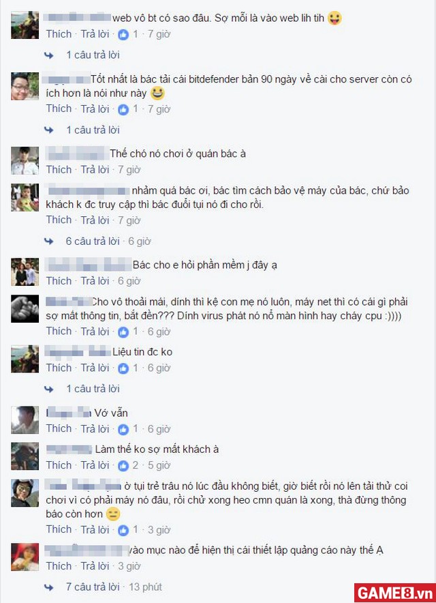Expand '6 câu trả lời' replies thread
436x603 pixels.
pos(93,241)
